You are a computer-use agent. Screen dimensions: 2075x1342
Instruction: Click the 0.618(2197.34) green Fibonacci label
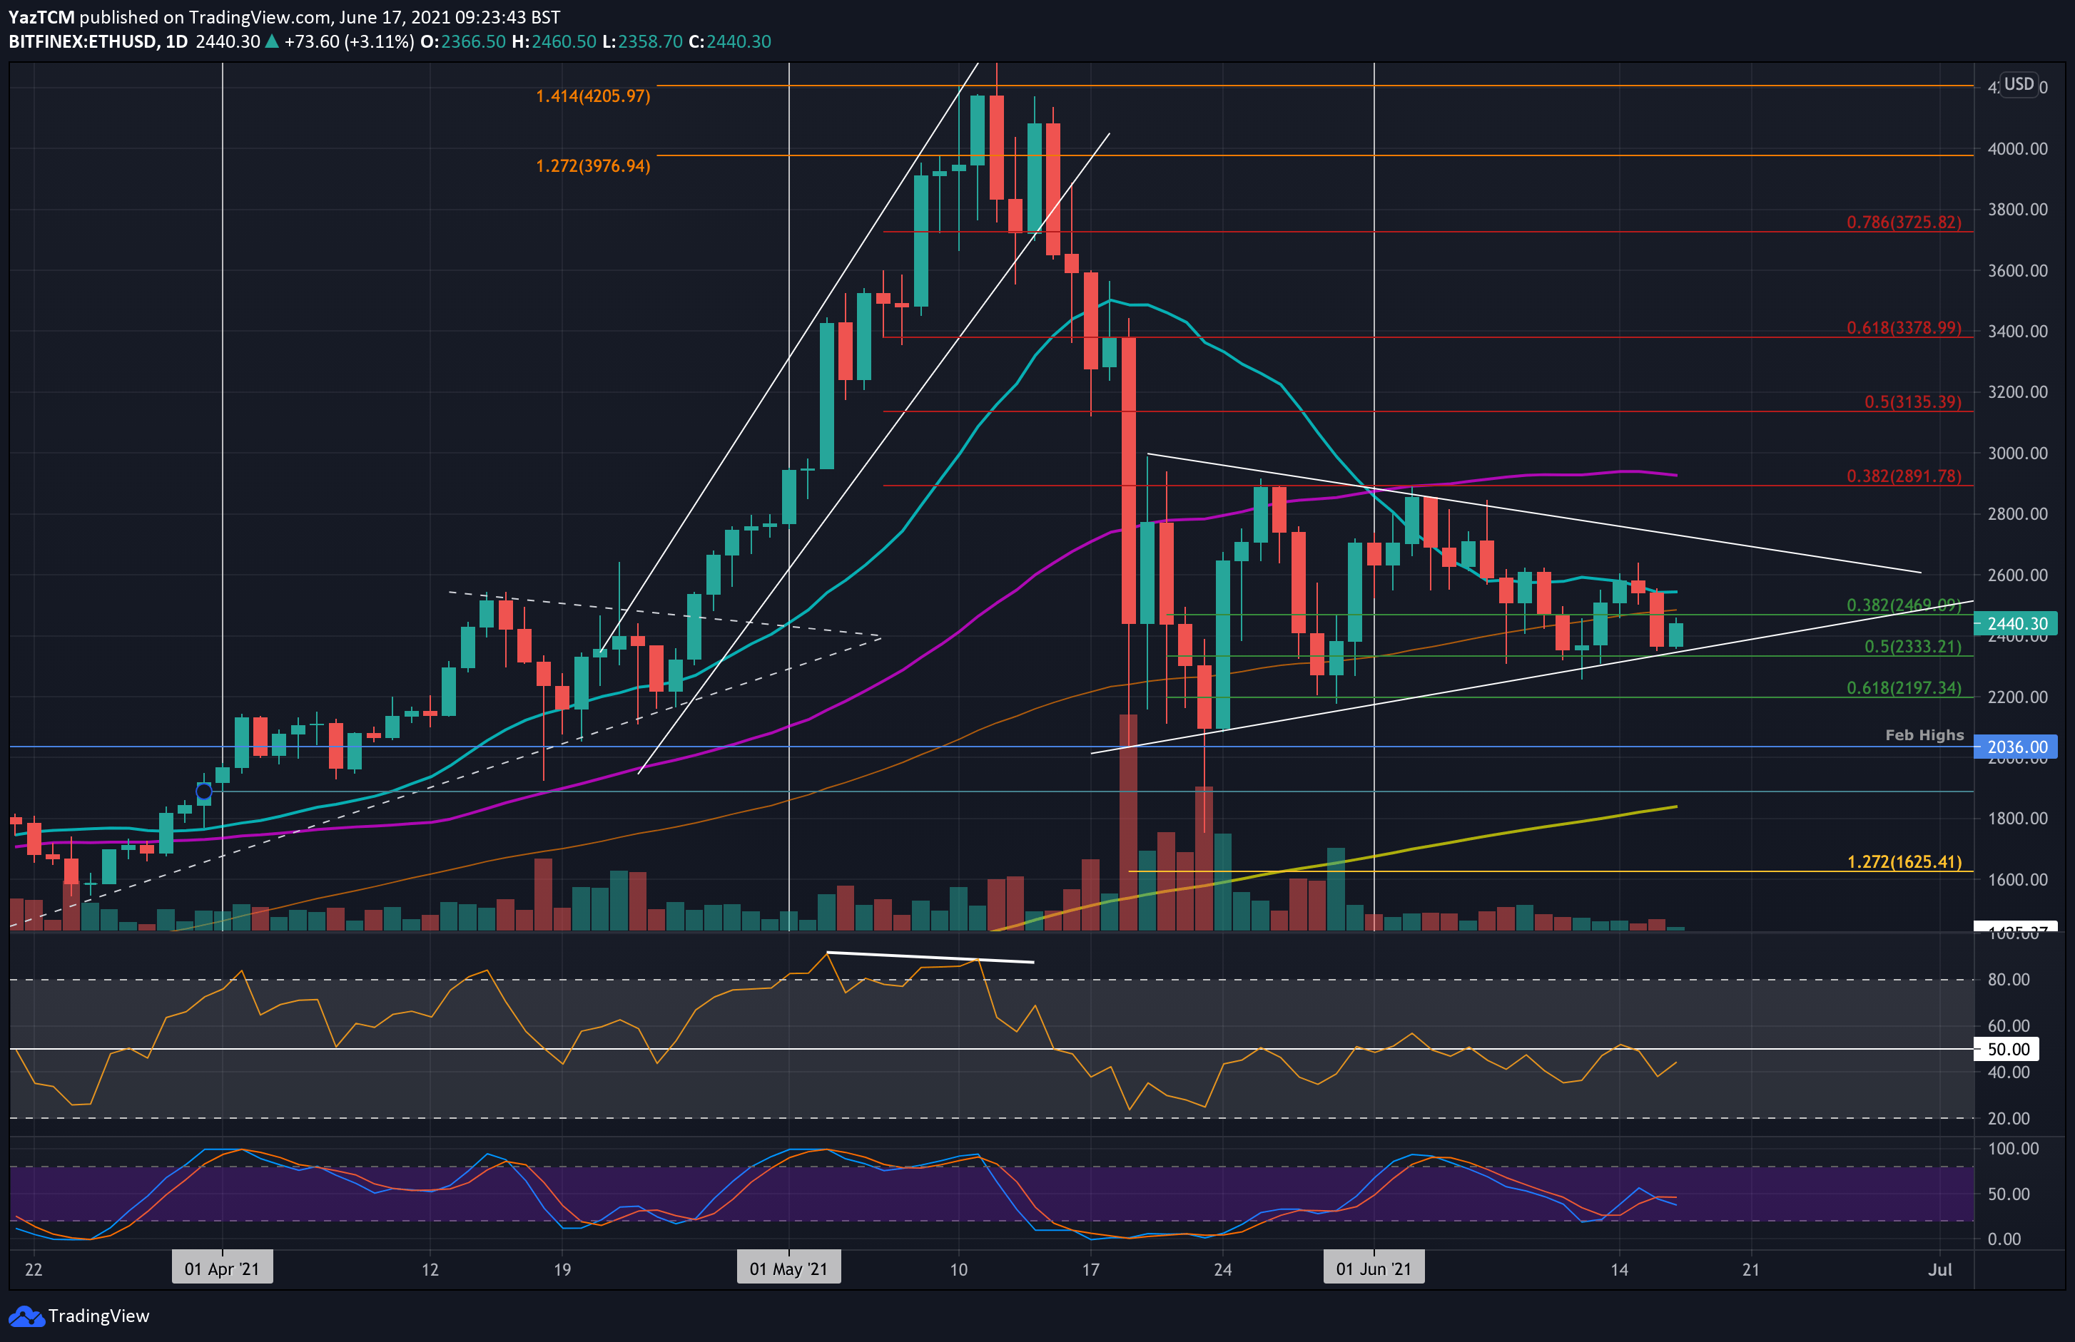click(1904, 687)
